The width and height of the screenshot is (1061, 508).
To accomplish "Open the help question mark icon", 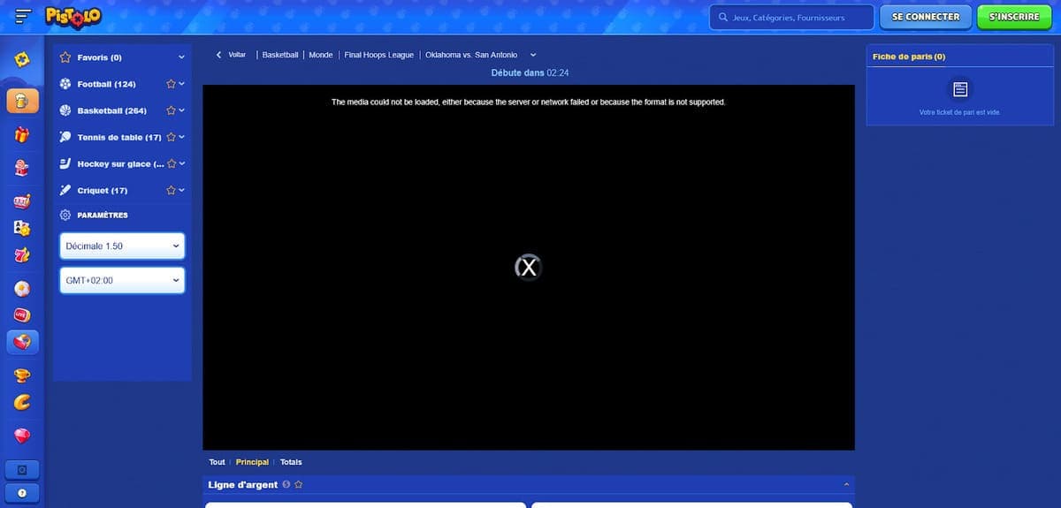I will point(22,494).
